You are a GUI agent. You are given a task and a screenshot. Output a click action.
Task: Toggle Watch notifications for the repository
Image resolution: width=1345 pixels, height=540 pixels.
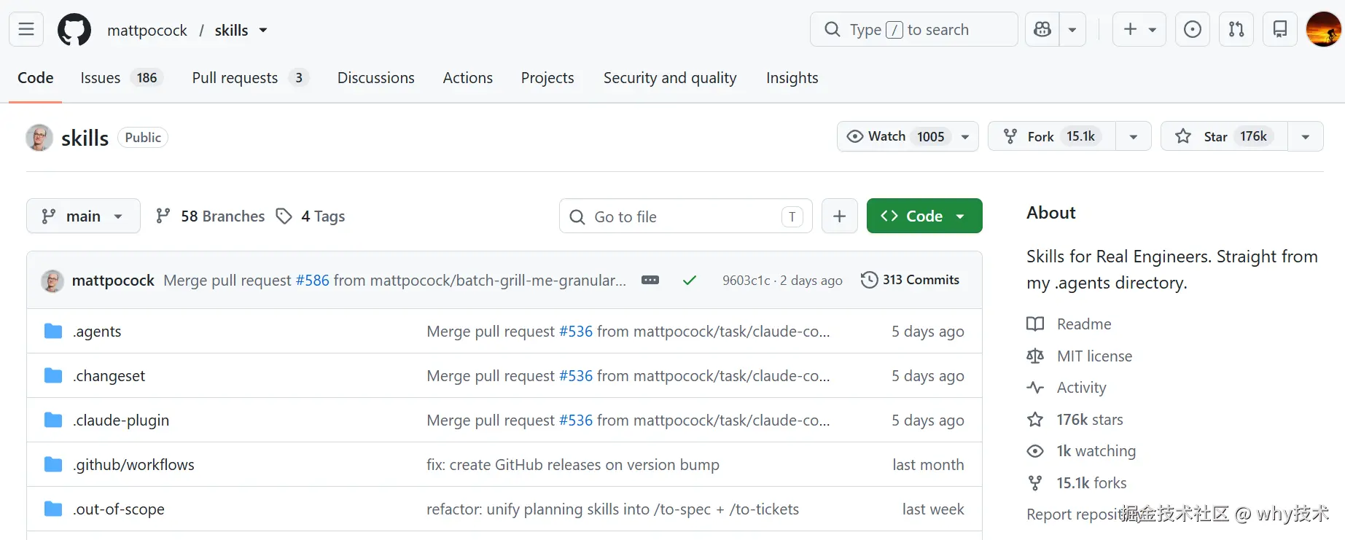coord(908,136)
